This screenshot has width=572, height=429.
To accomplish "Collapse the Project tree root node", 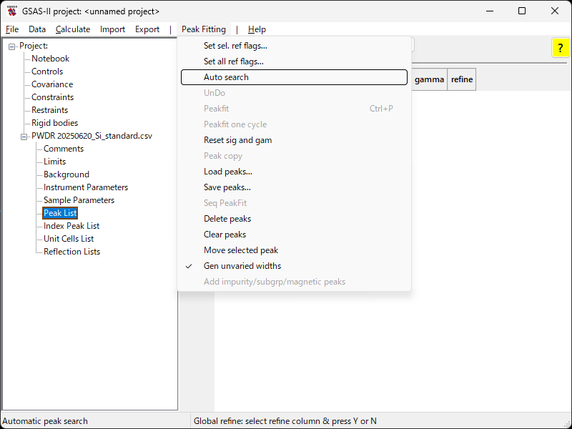I will click(12, 46).
